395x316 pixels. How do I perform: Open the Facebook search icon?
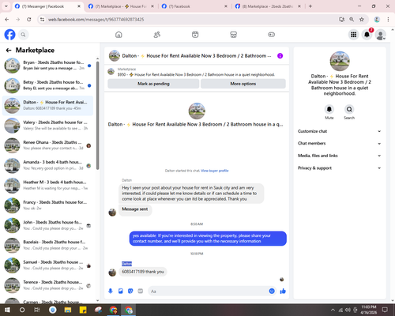(24, 35)
